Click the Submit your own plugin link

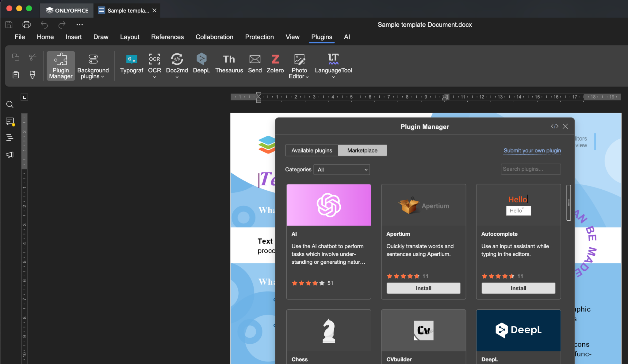tap(532, 150)
